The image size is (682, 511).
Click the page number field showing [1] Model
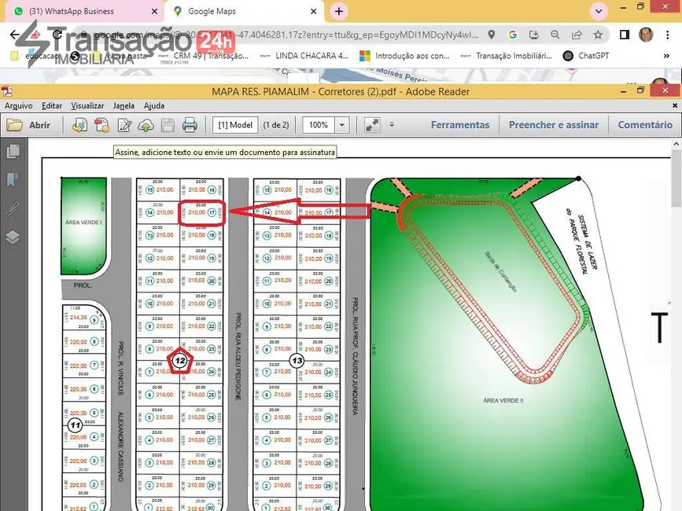(235, 125)
